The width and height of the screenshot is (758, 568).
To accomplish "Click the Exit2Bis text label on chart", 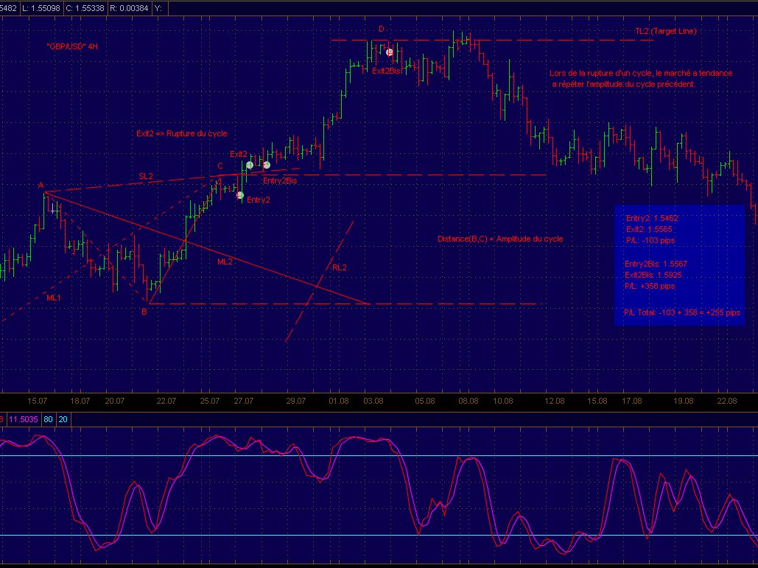I will click(x=386, y=71).
